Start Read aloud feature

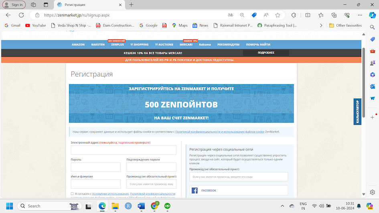tap(266, 15)
